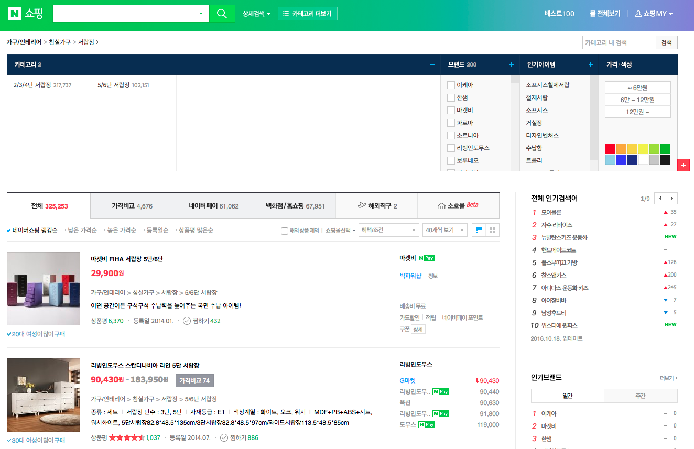The width and height of the screenshot is (694, 449).
Task: Click the 찜하기 icon for 마켓비 FIHA 서랍장
Action: [x=187, y=321]
